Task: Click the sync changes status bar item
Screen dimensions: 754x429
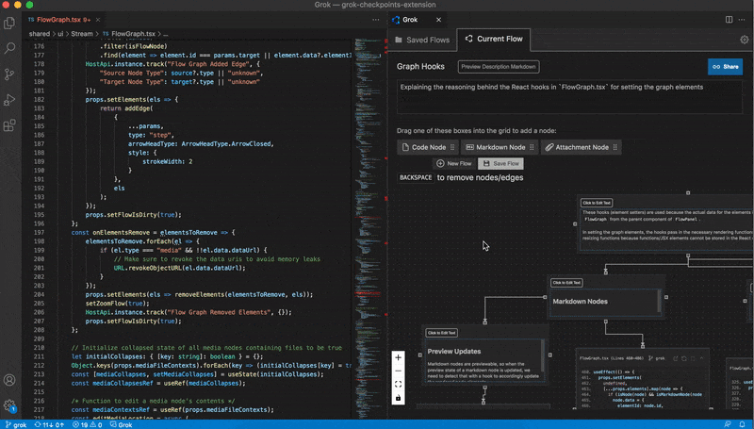Action: click(x=49, y=424)
